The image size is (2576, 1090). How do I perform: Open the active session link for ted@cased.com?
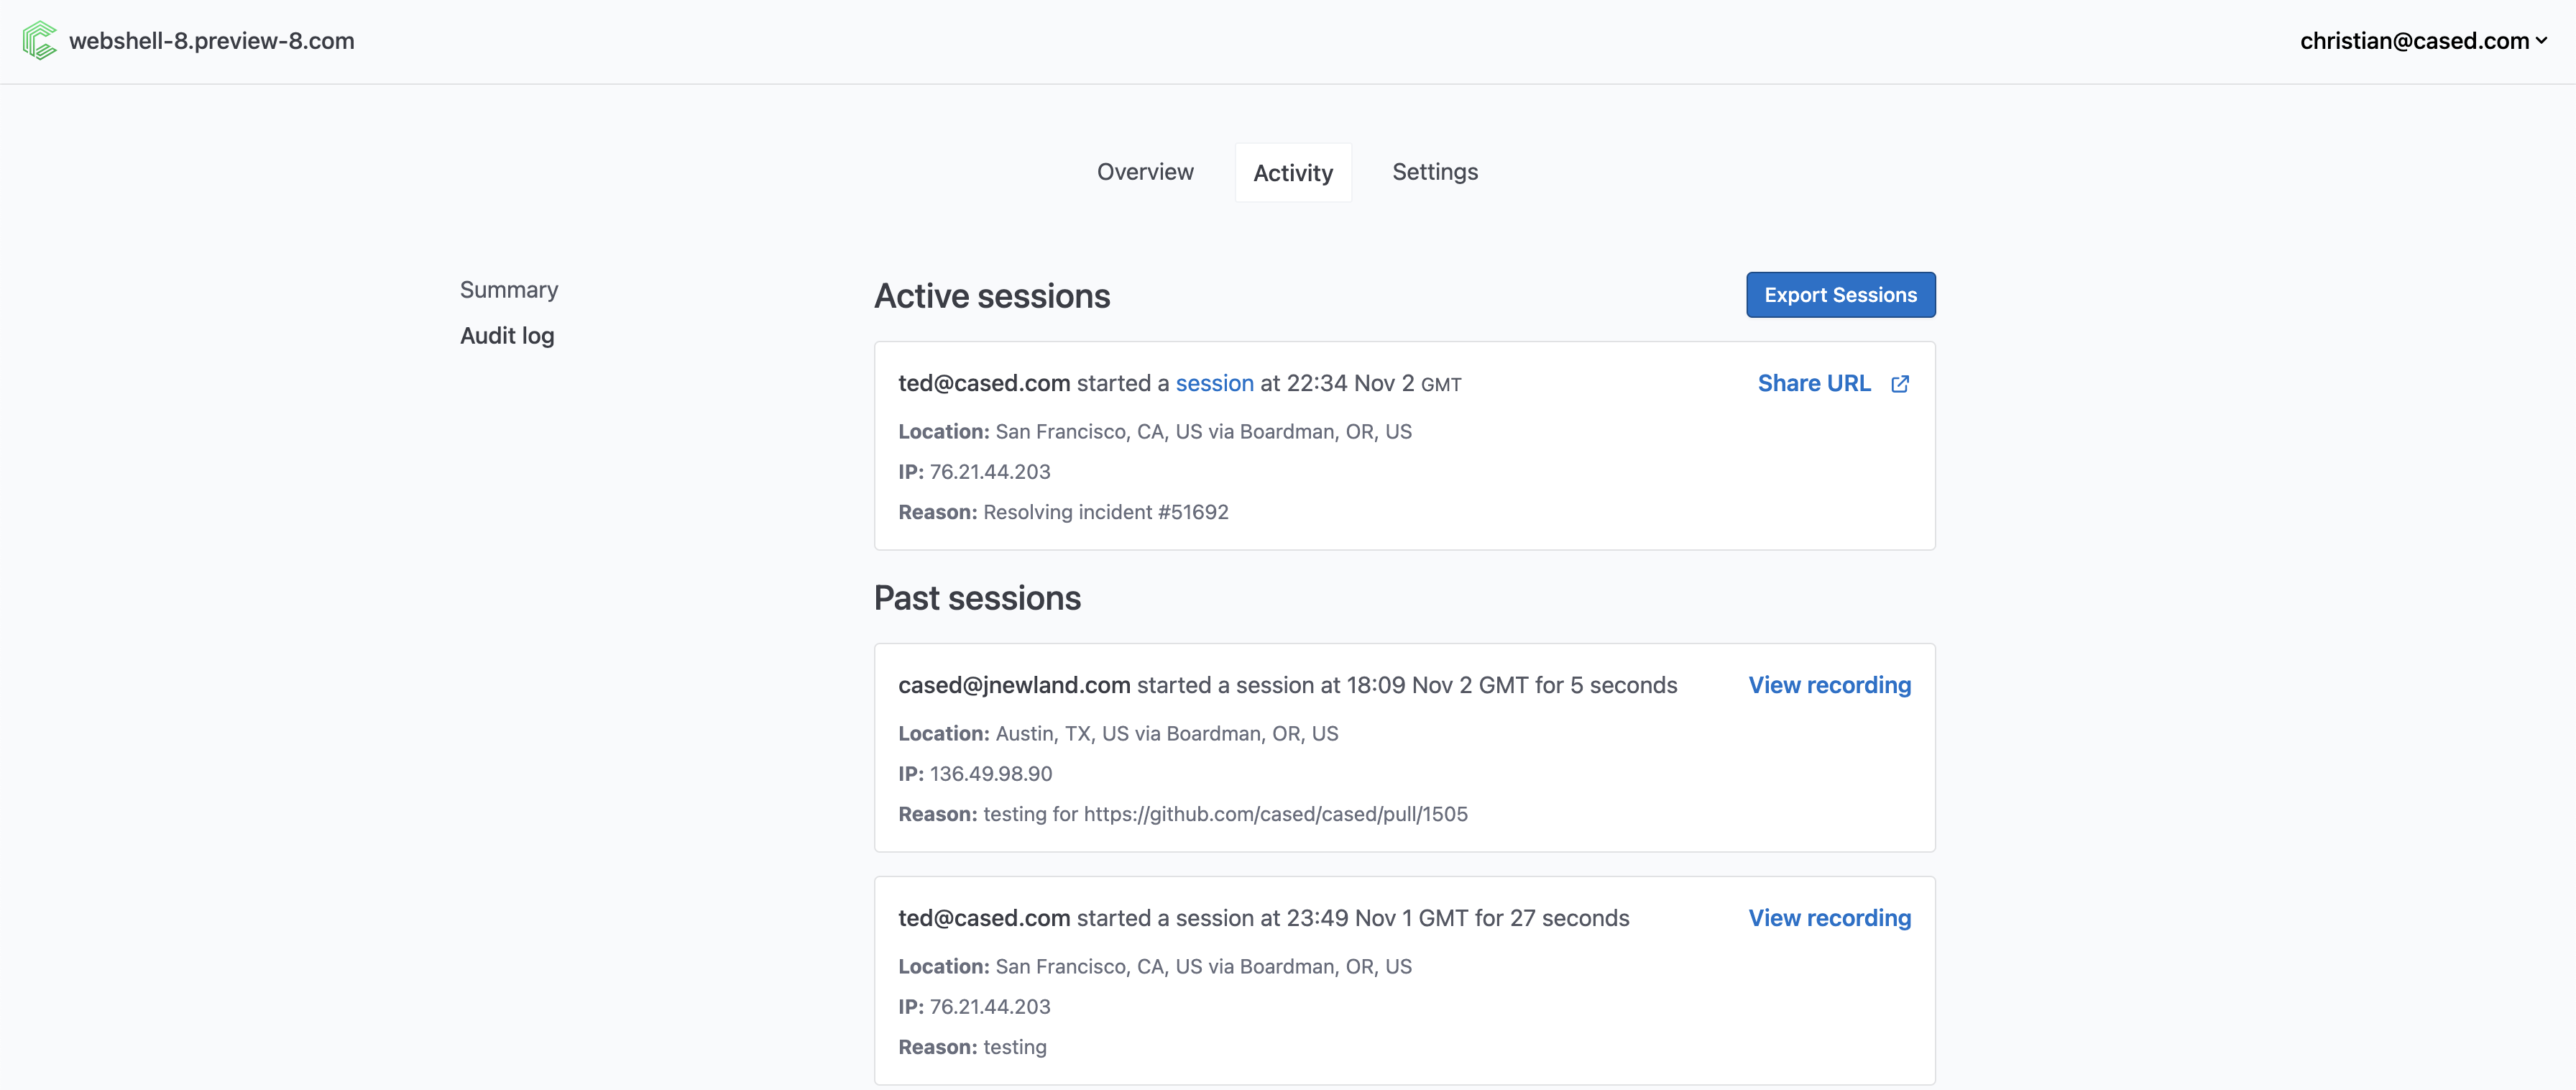[1214, 384]
